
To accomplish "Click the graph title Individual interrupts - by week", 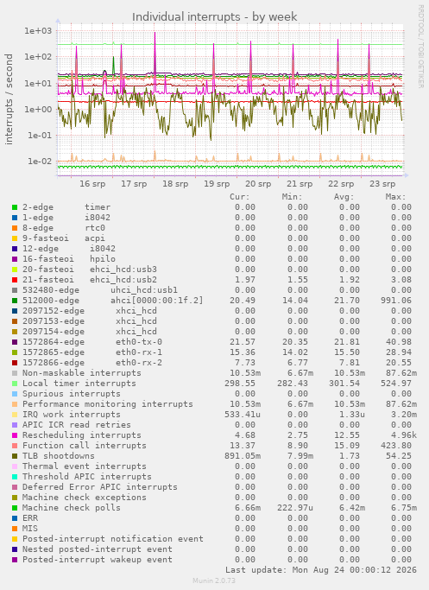I will click(x=215, y=17).
